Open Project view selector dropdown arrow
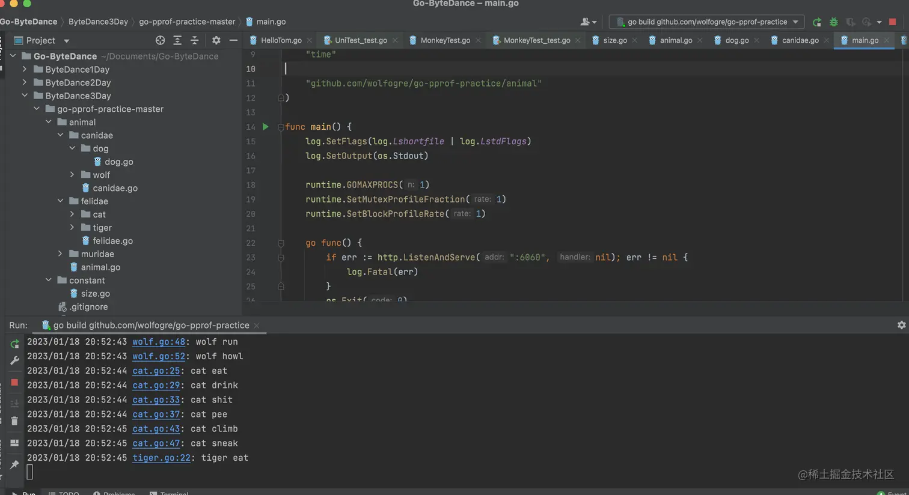The height and width of the screenshot is (495, 909). 67,41
